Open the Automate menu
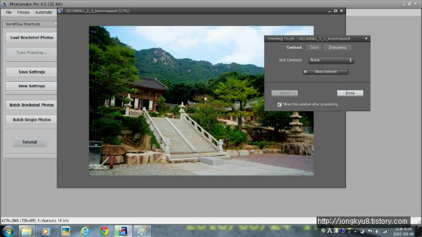422x237 pixels. coord(43,13)
